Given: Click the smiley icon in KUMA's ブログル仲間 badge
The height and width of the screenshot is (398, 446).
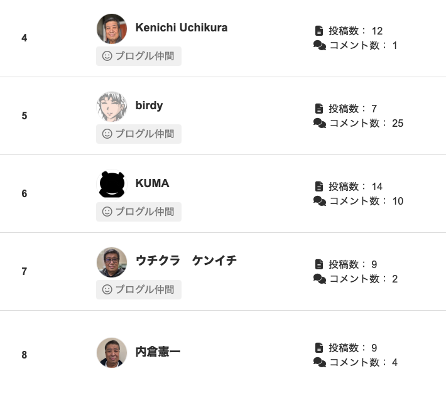Looking at the screenshot, I should click(x=107, y=212).
